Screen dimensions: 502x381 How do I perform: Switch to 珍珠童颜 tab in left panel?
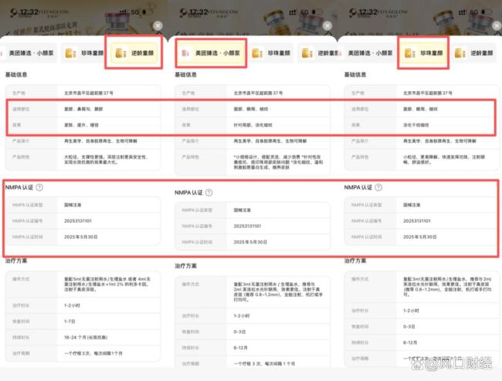point(84,53)
